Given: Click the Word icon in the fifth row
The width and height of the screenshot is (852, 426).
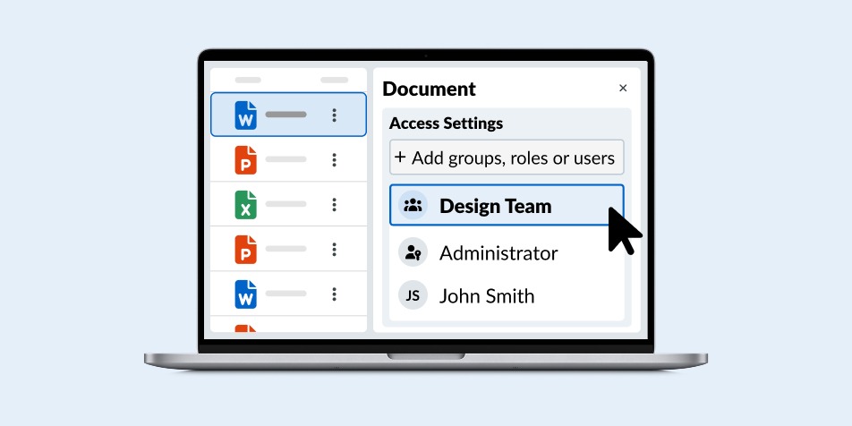Looking at the screenshot, I should pos(245,294).
